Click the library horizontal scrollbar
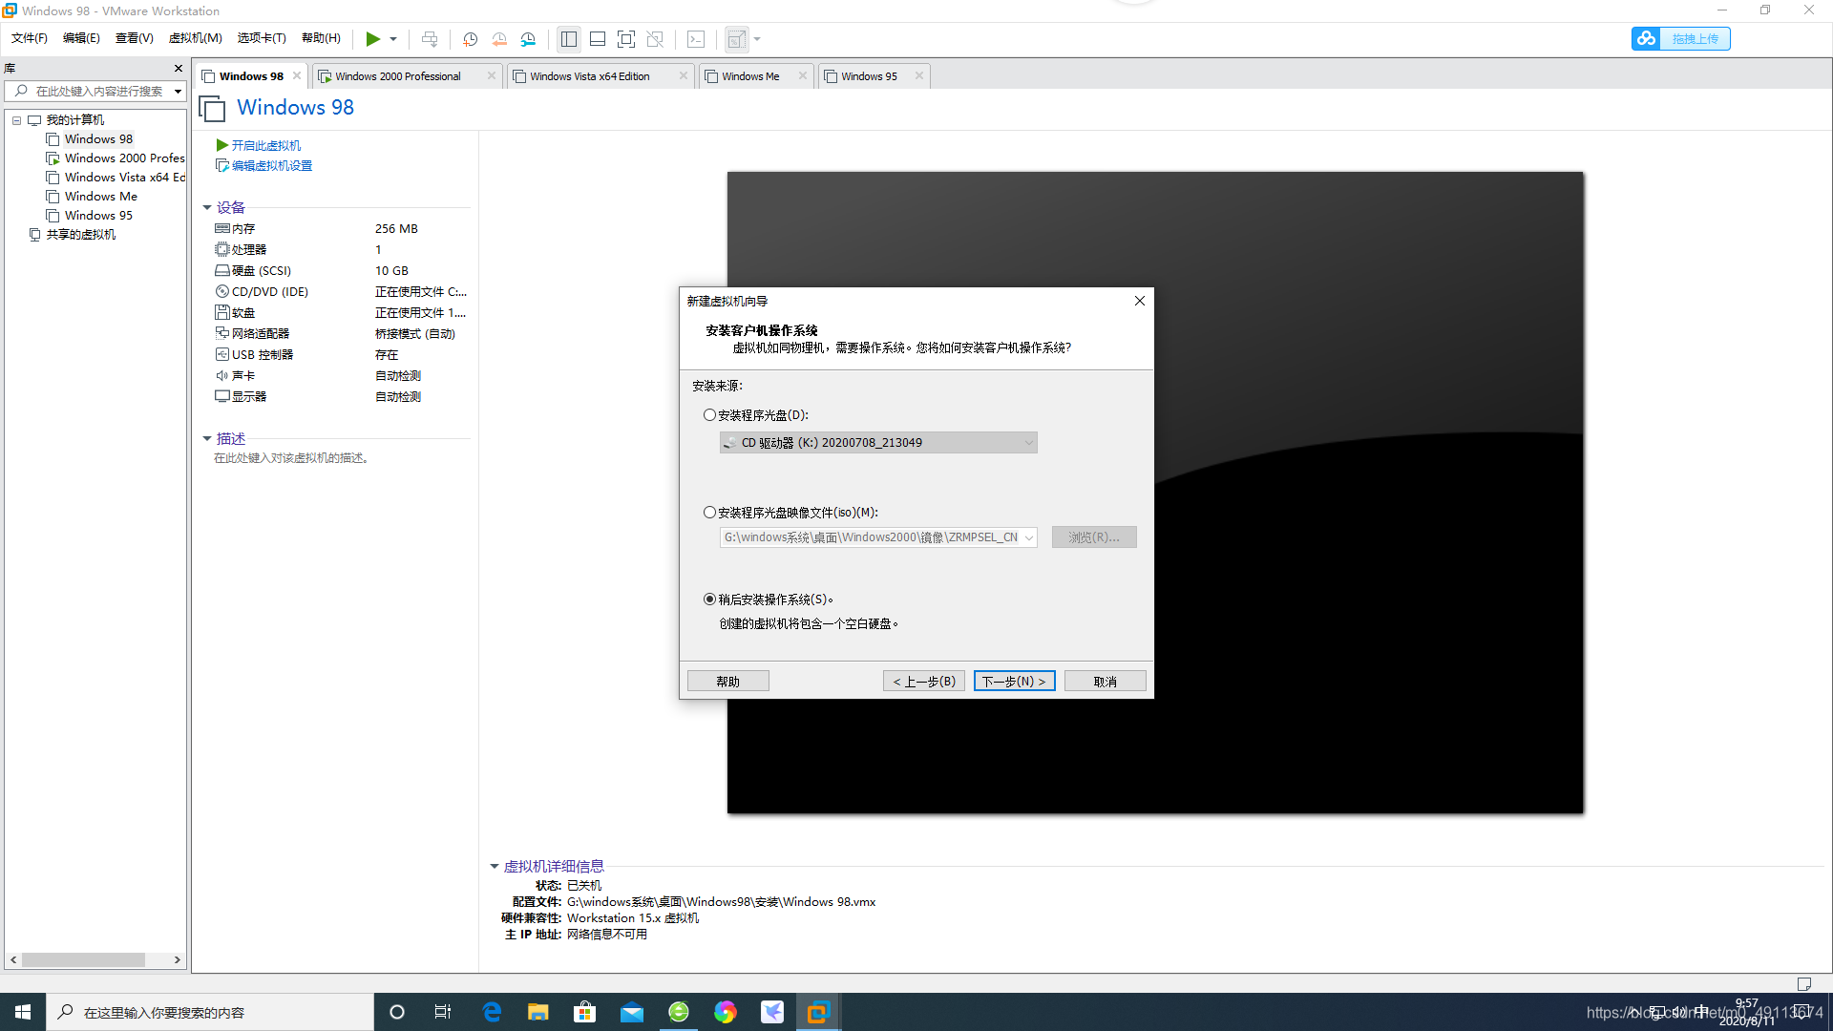The width and height of the screenshot is (1833, 1031). pos(84,959)
